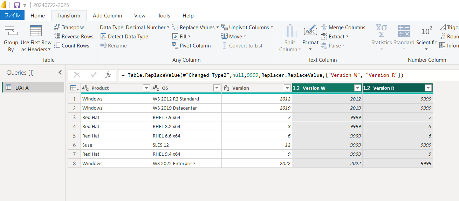This screenshot has width=459, height=201.
Task: Click the formula bar fx icon
Action: (x=108, y=75)
